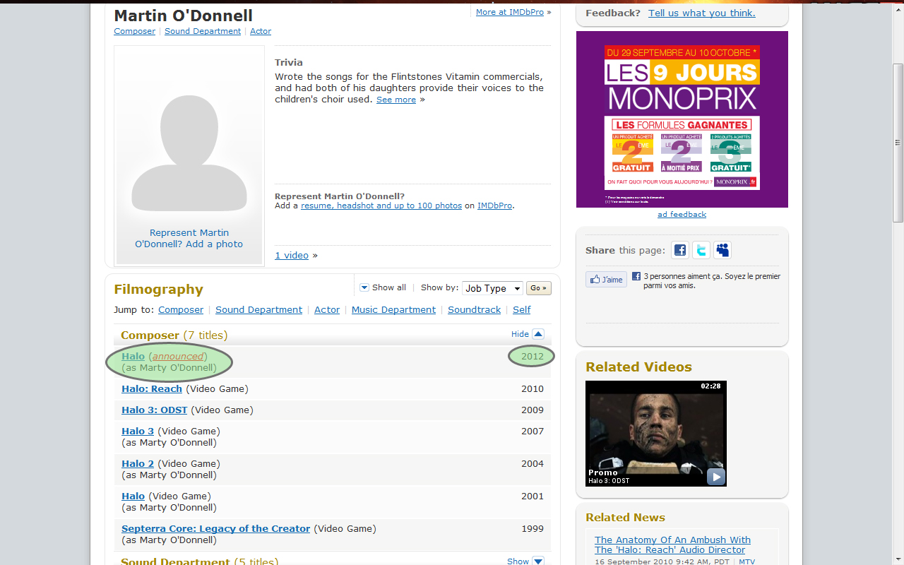Open the 1 video link
904x565 pixels.
tap(292, 255)
